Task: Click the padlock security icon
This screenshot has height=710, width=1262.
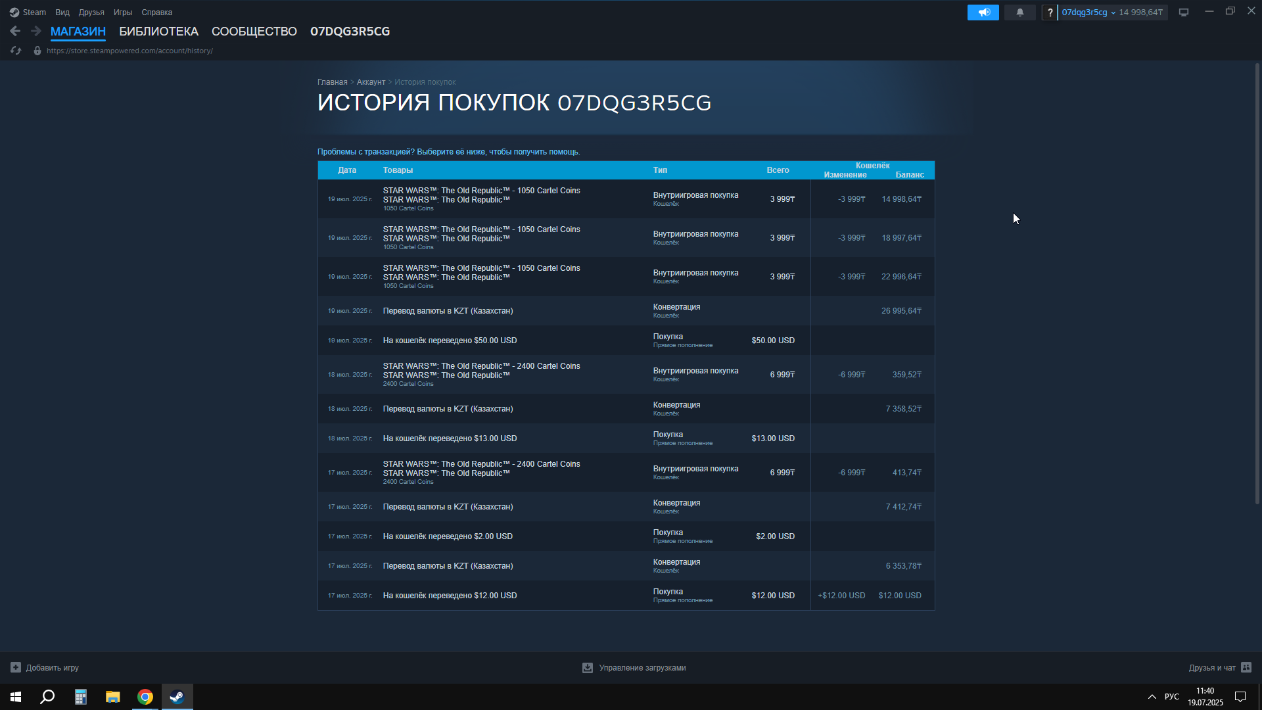Action: tap(37, 51)
